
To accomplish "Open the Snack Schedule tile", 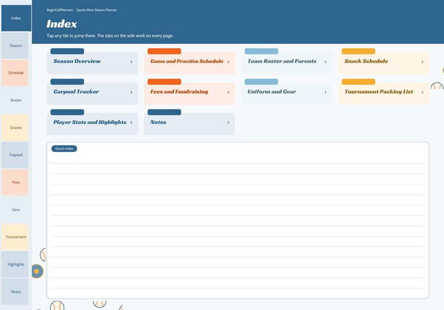I will click(x=384, y=63).
